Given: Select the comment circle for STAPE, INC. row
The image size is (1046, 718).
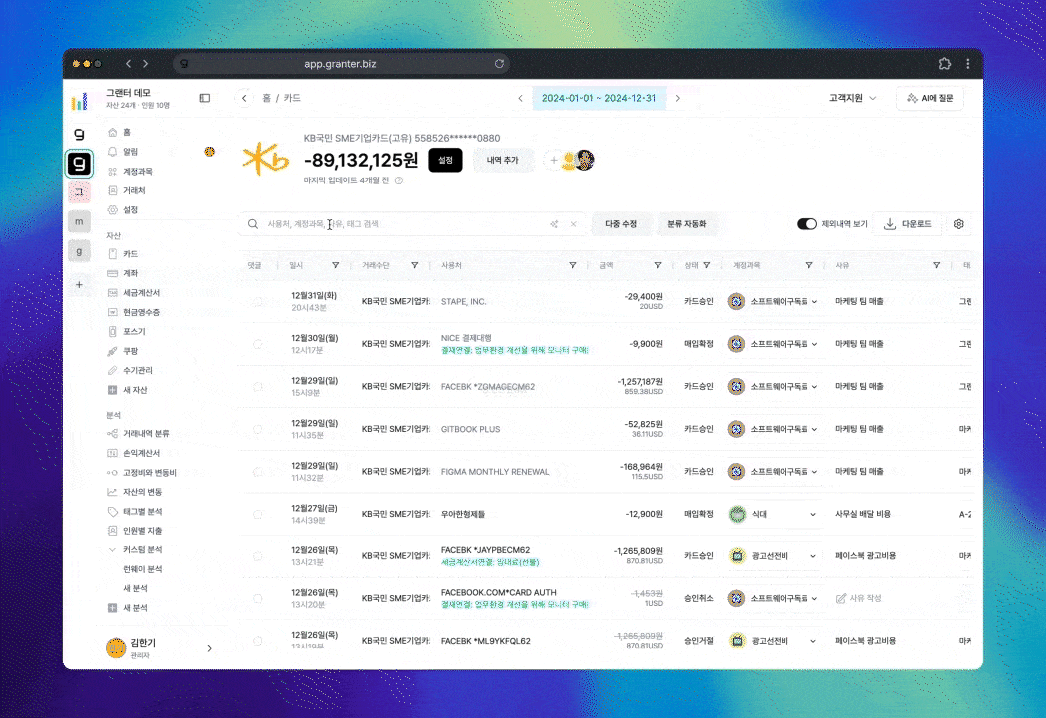Looking at the screenshot, I should (x=258, y=301).
